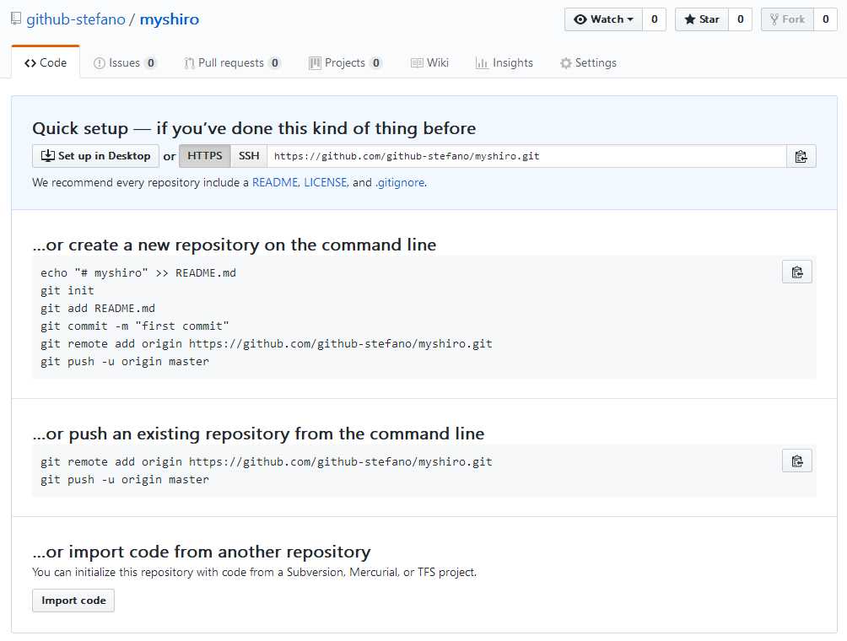Open the README link
This screenshot has height=641, width=847.
tap(275, 182)
